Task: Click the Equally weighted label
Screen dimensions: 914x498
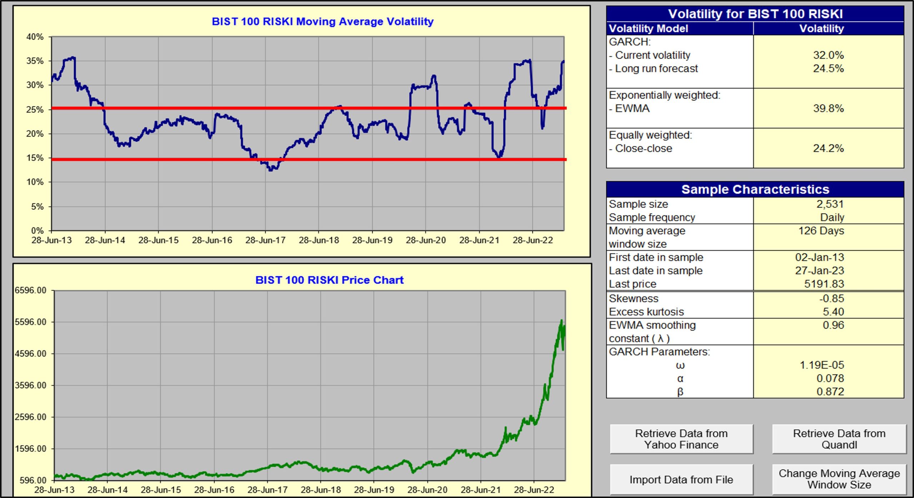Action: tap(650, 135)
